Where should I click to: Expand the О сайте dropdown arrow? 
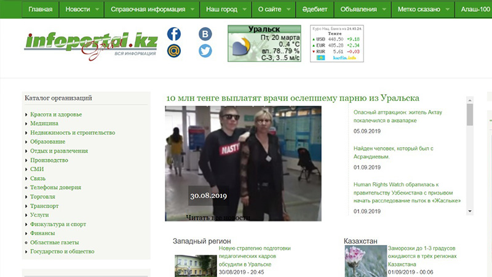pos(288,9)
